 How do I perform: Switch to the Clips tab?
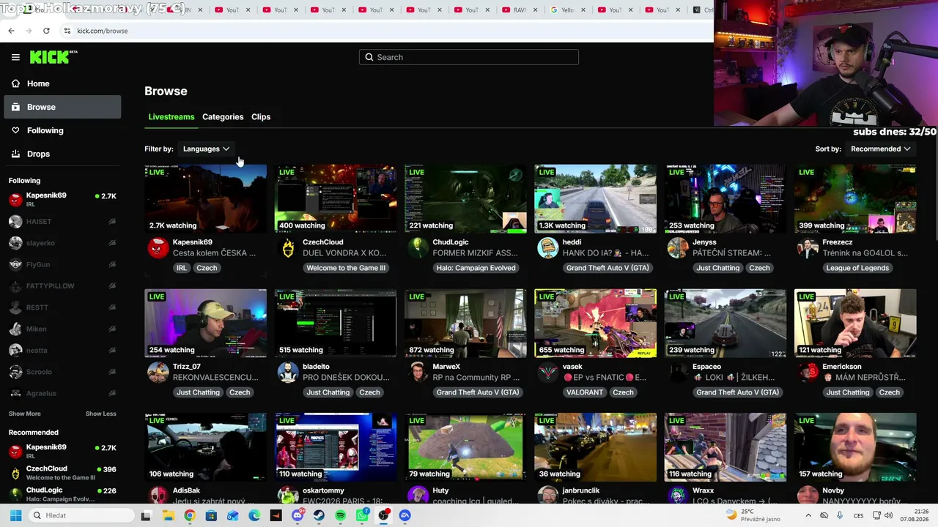[261, 117]
